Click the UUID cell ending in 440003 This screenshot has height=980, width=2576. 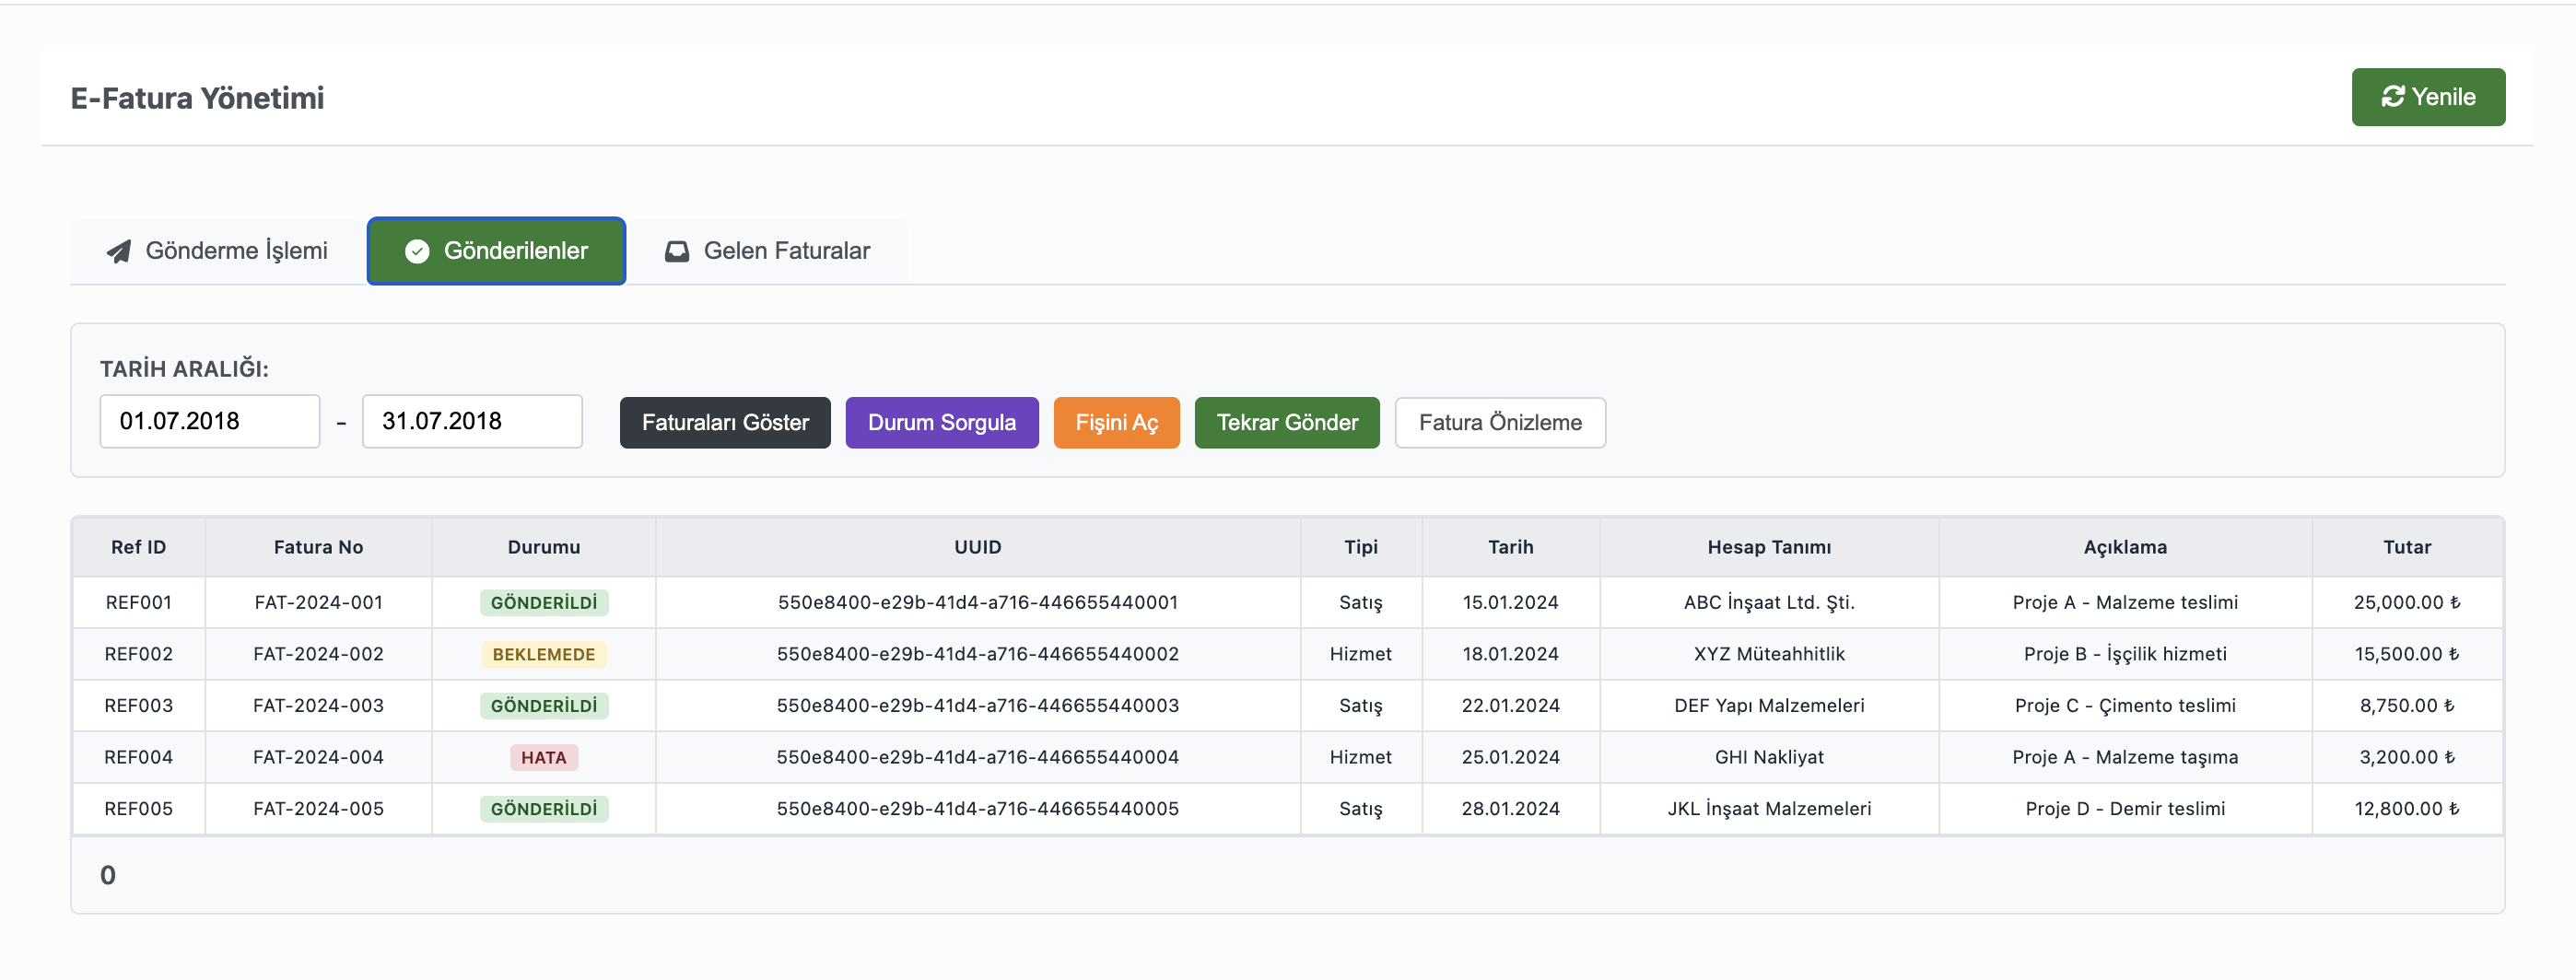click(977, 705)
